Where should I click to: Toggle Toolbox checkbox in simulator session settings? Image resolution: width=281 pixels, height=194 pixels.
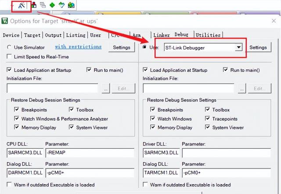(71, 110)
